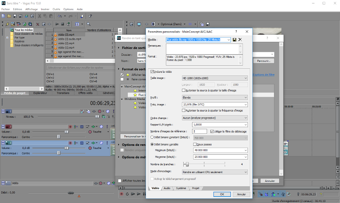Click Remarques text area

click(x=204, y=49)
